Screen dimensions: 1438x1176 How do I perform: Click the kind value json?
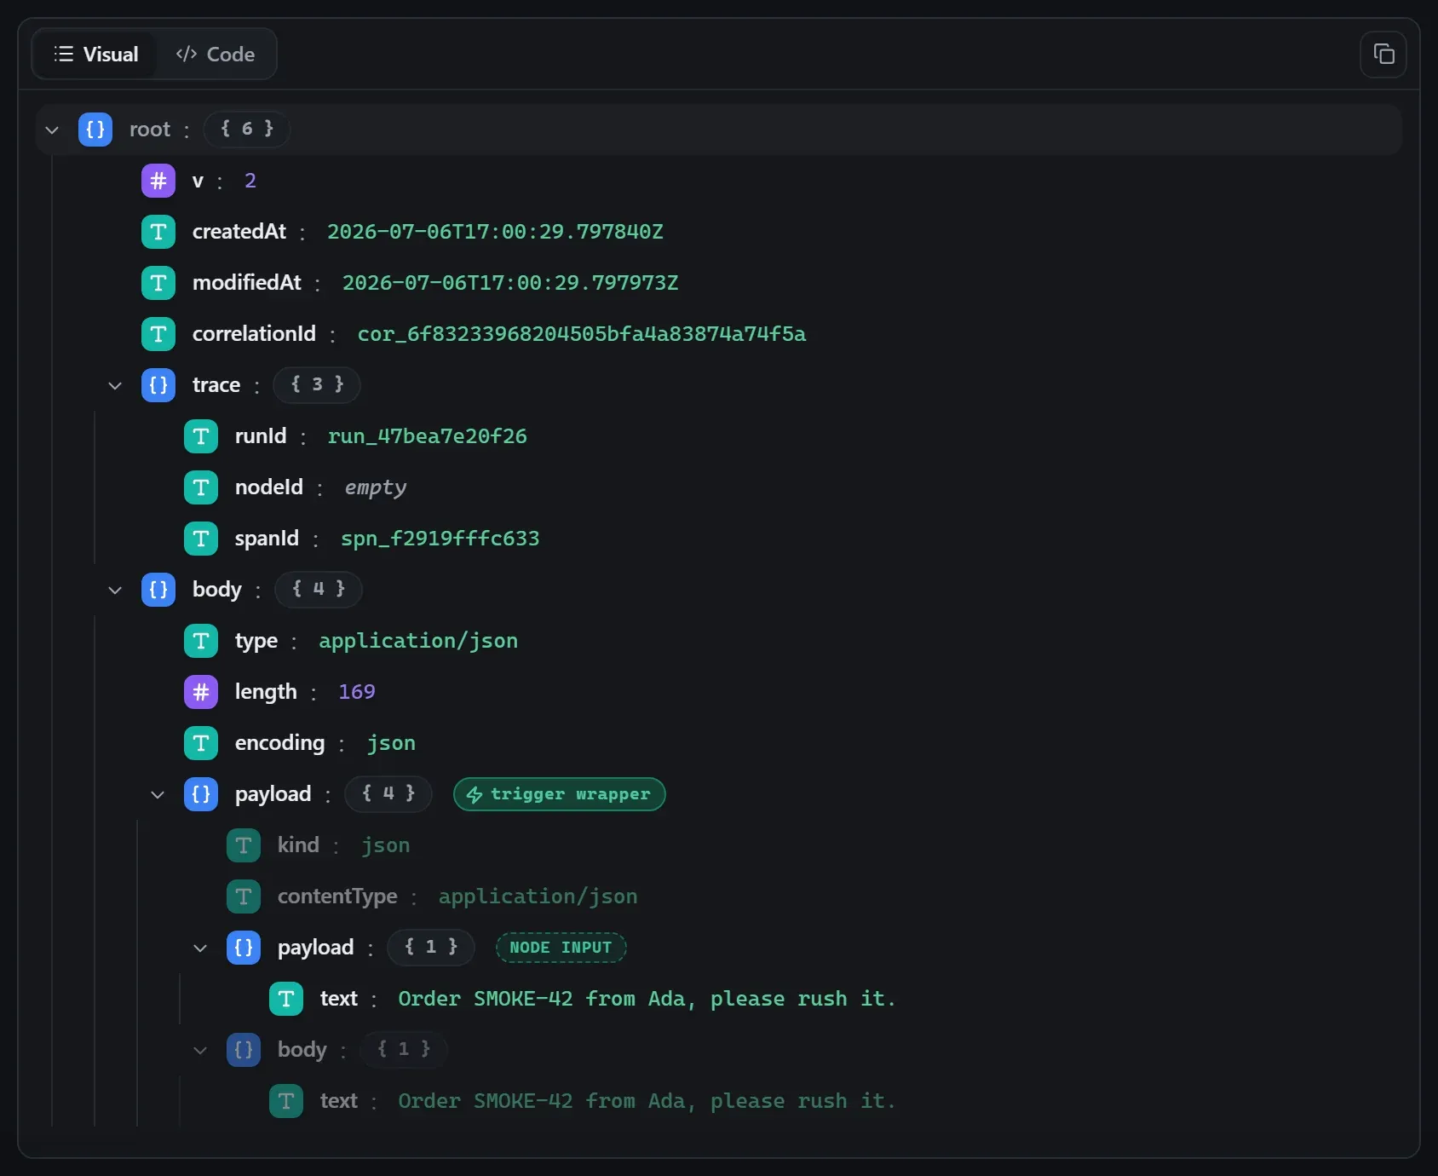click(x=386, y=845)
